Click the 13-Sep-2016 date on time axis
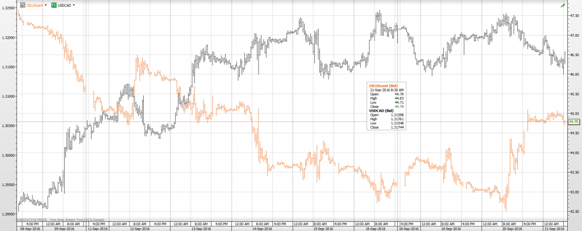The image size is (582, 231). click(200, 229)
